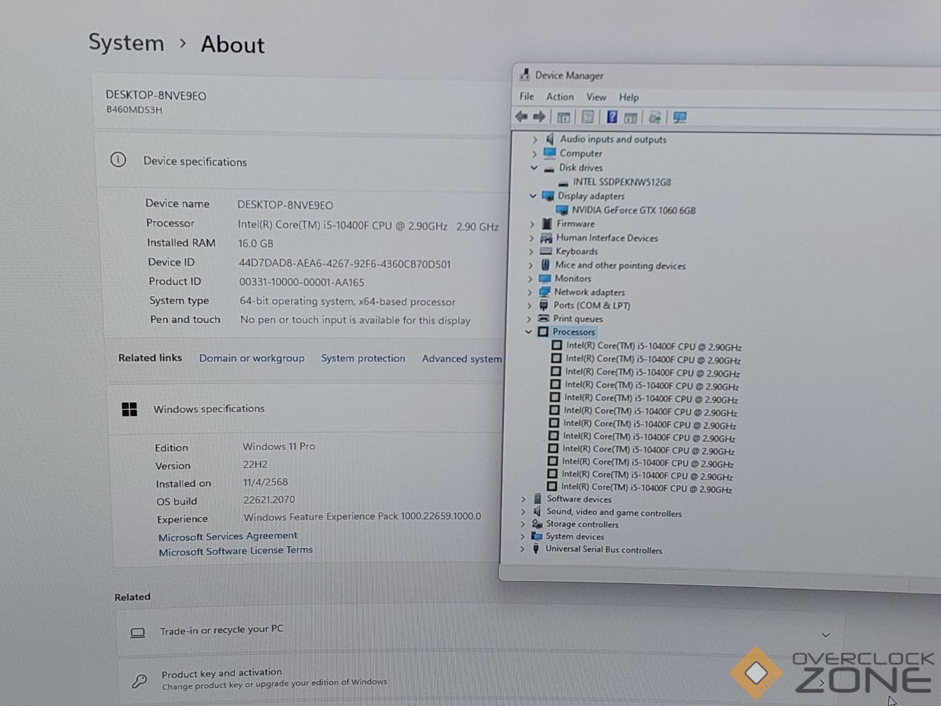Open the View menu in Device Manager
This screenshot has height=706, width=941.
596,97
